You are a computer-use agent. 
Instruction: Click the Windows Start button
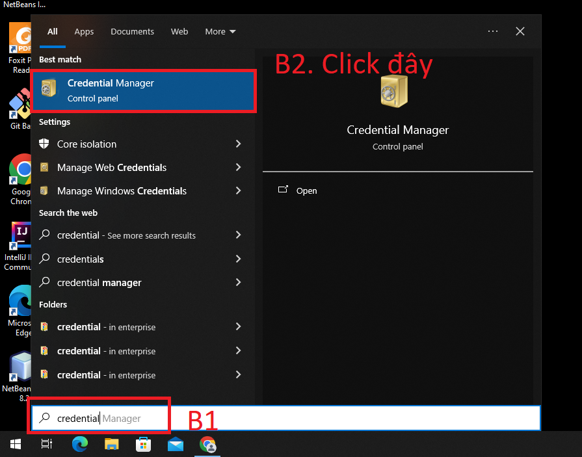click(16, 444)
